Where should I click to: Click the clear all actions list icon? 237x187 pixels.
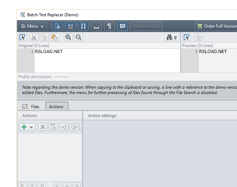point(53,127)
